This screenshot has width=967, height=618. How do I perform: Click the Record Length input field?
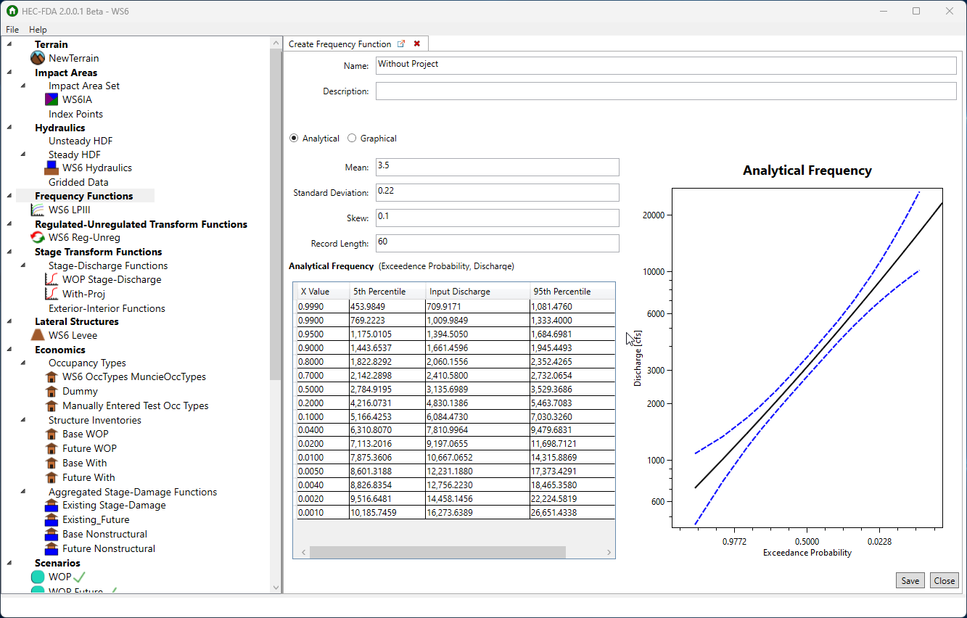click(498, 243)
